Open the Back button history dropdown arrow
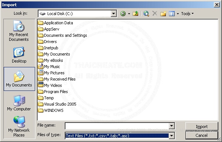Image resolution: width=222 pixels, height=142 pixels. pyautogui.click(x=129, y=14)
